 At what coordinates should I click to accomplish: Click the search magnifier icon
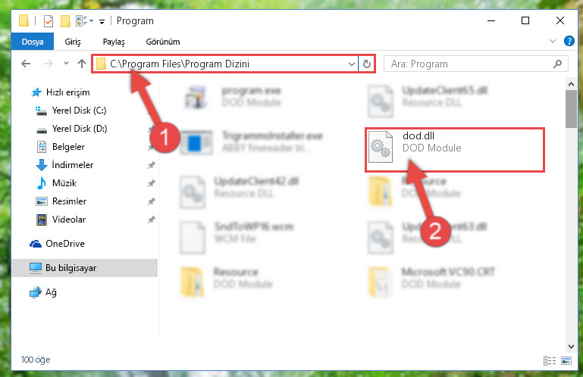point(557,64)
